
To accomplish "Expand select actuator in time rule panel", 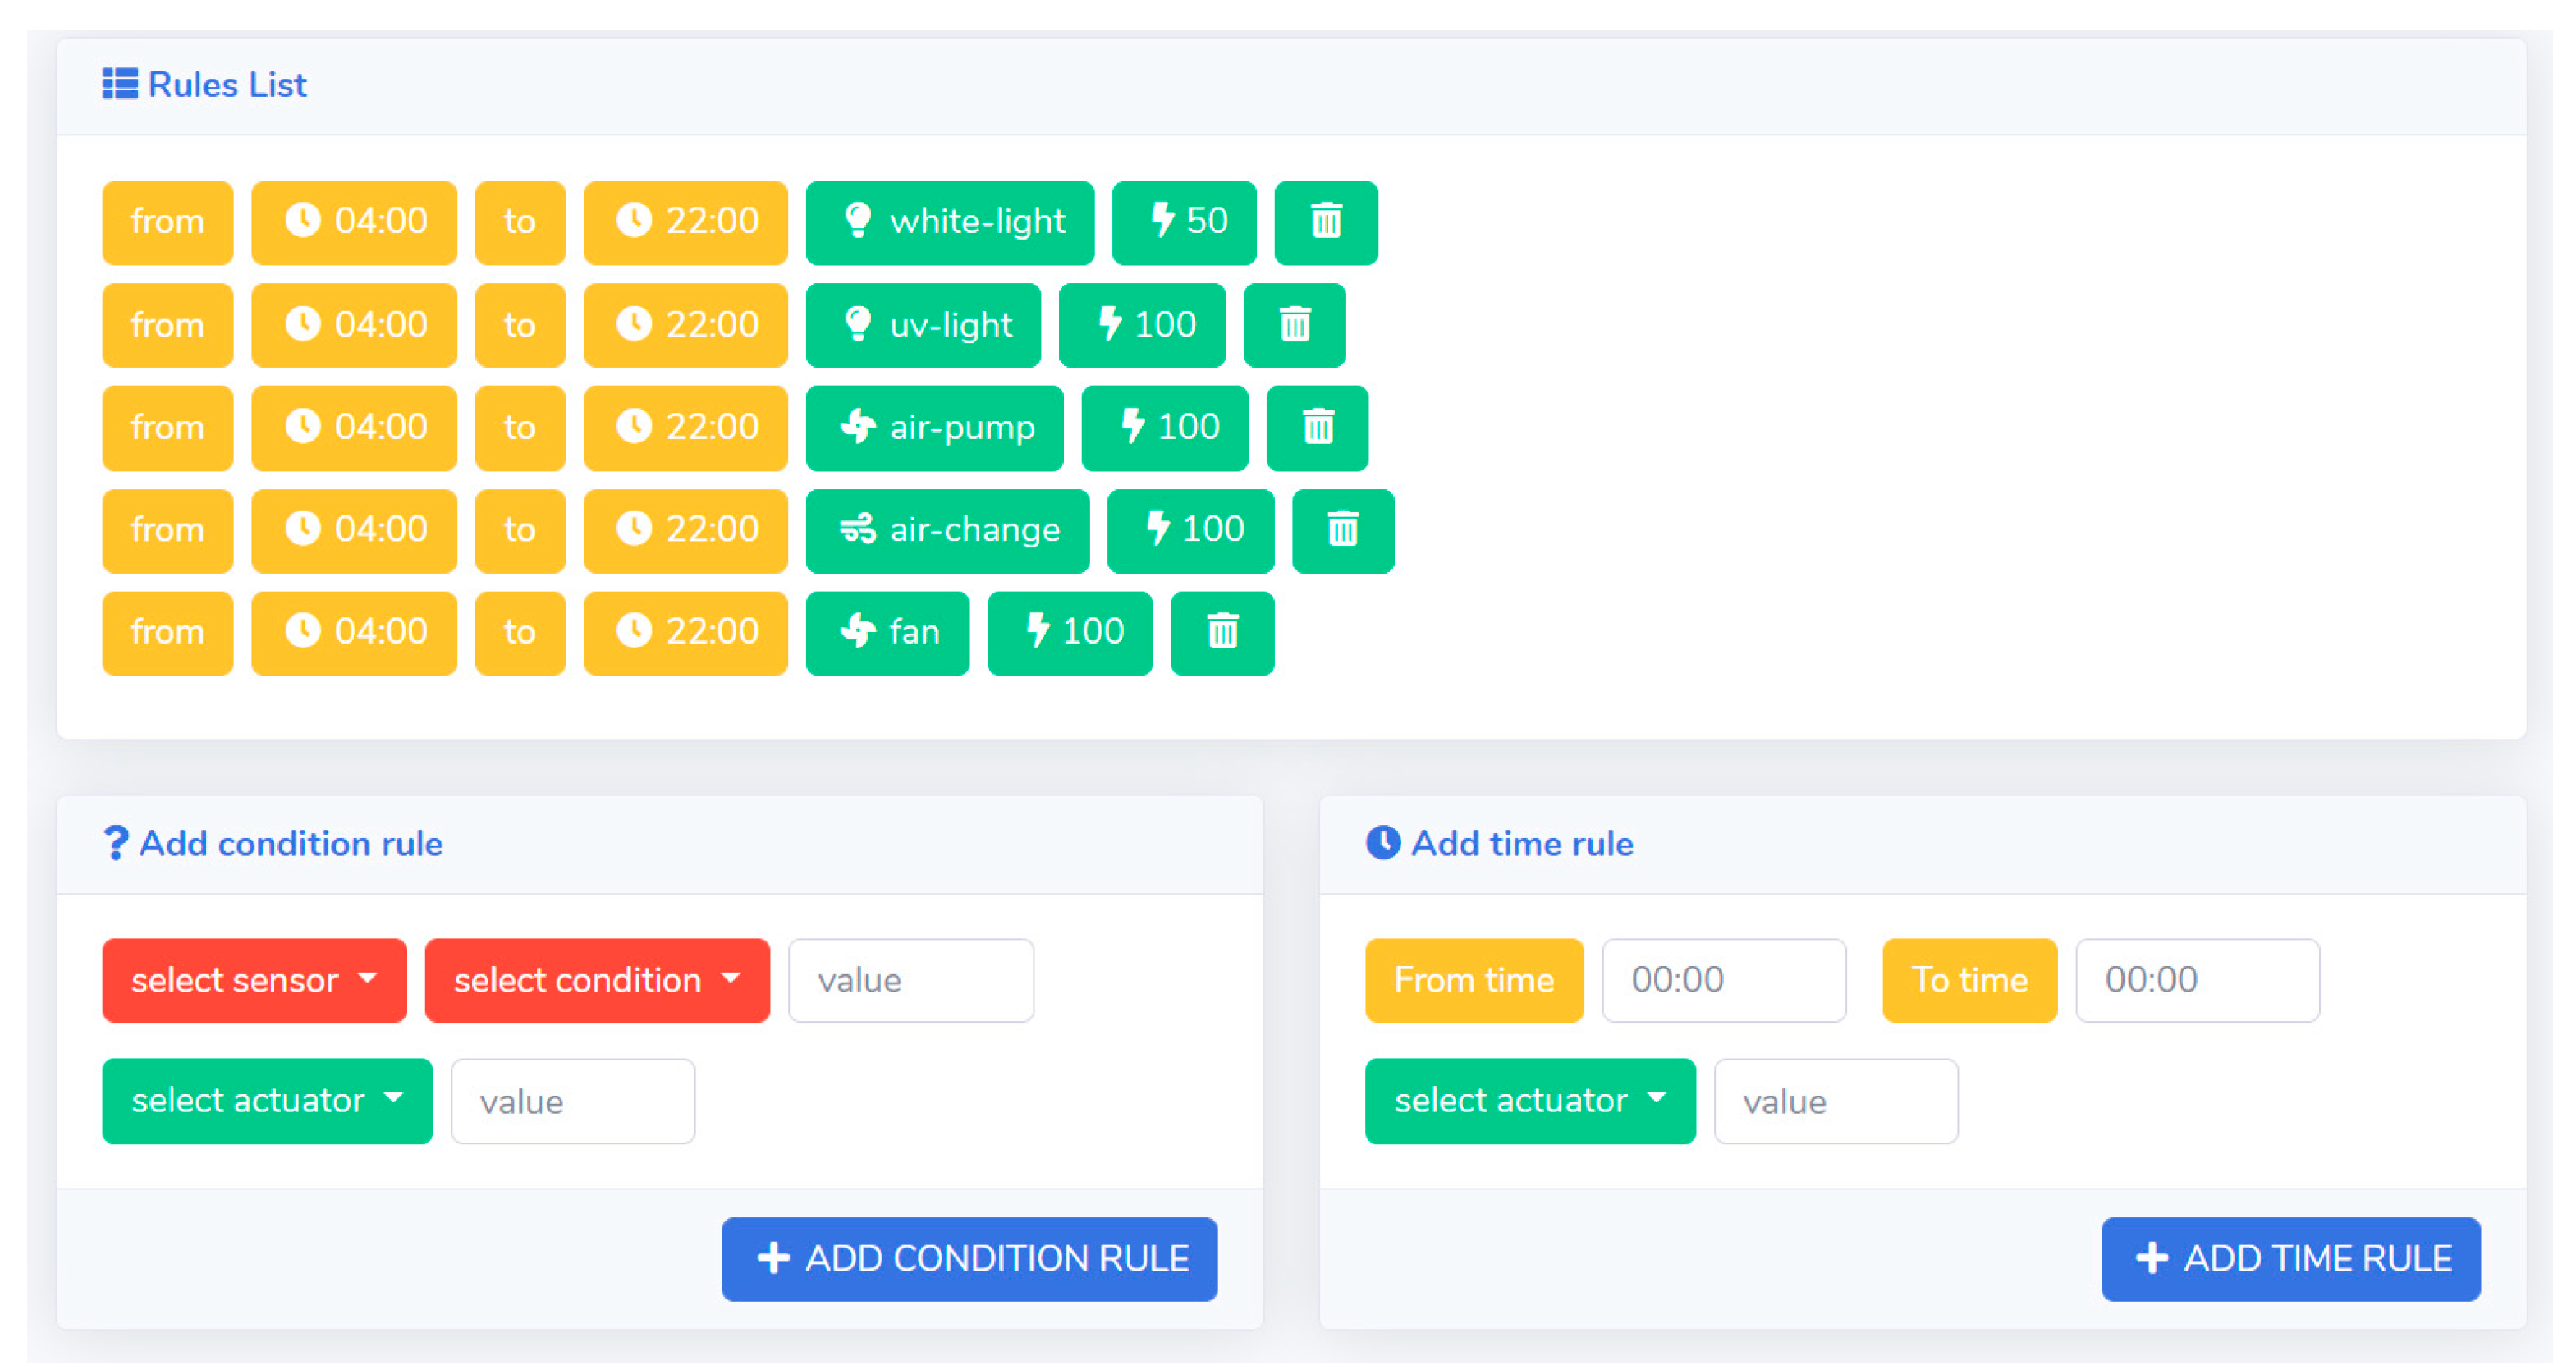I will coord(1529,1101).
